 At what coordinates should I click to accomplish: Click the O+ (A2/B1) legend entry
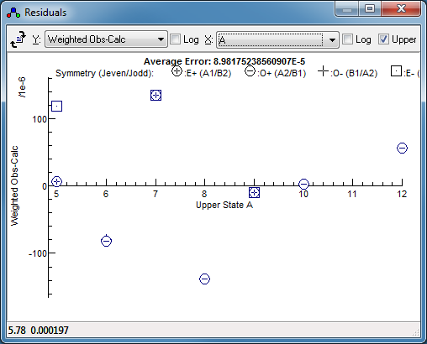point(275,72)
